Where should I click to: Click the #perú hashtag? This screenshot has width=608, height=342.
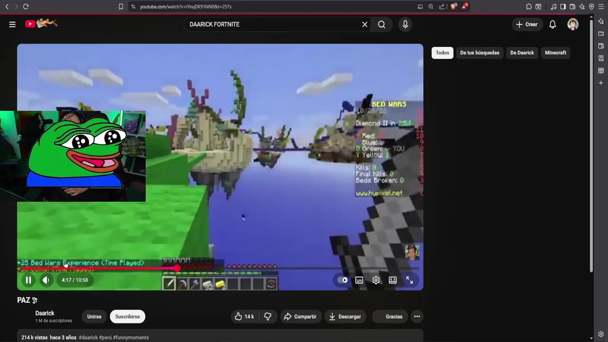click(105, 338)
